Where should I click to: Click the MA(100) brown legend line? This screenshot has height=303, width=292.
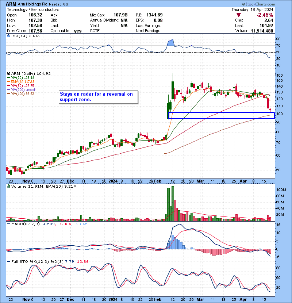pos(8,94)
